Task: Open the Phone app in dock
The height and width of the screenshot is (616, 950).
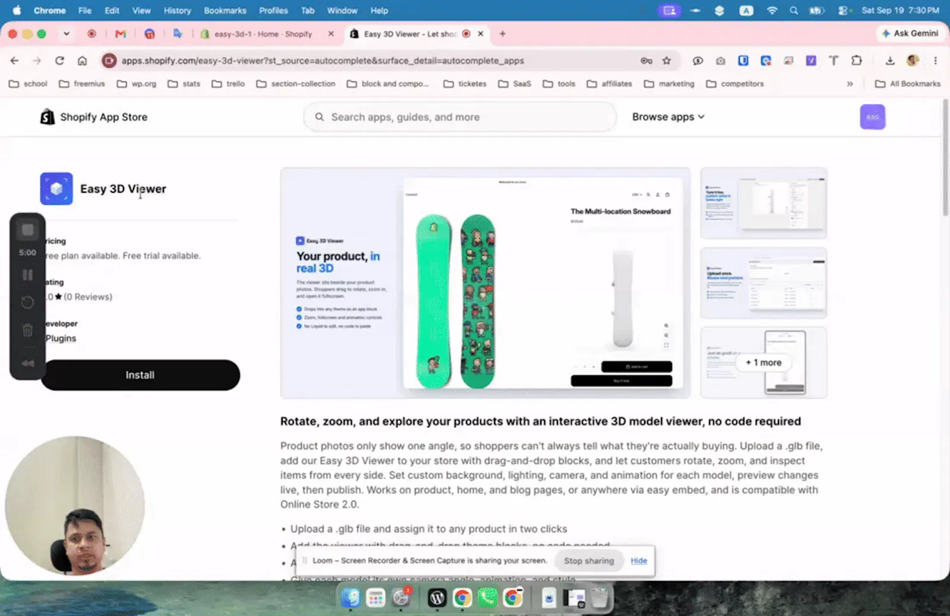Action: pyautogui.click(x=487, y=598)
